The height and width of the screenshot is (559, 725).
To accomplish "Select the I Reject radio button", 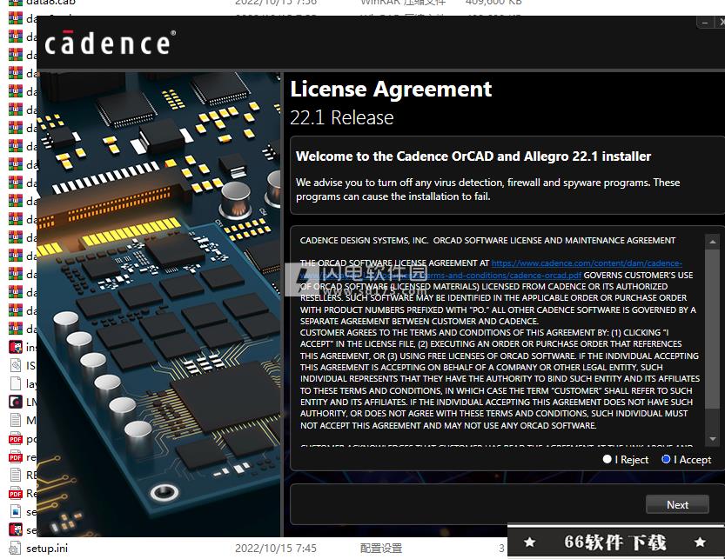I will [x=608, y=459].
